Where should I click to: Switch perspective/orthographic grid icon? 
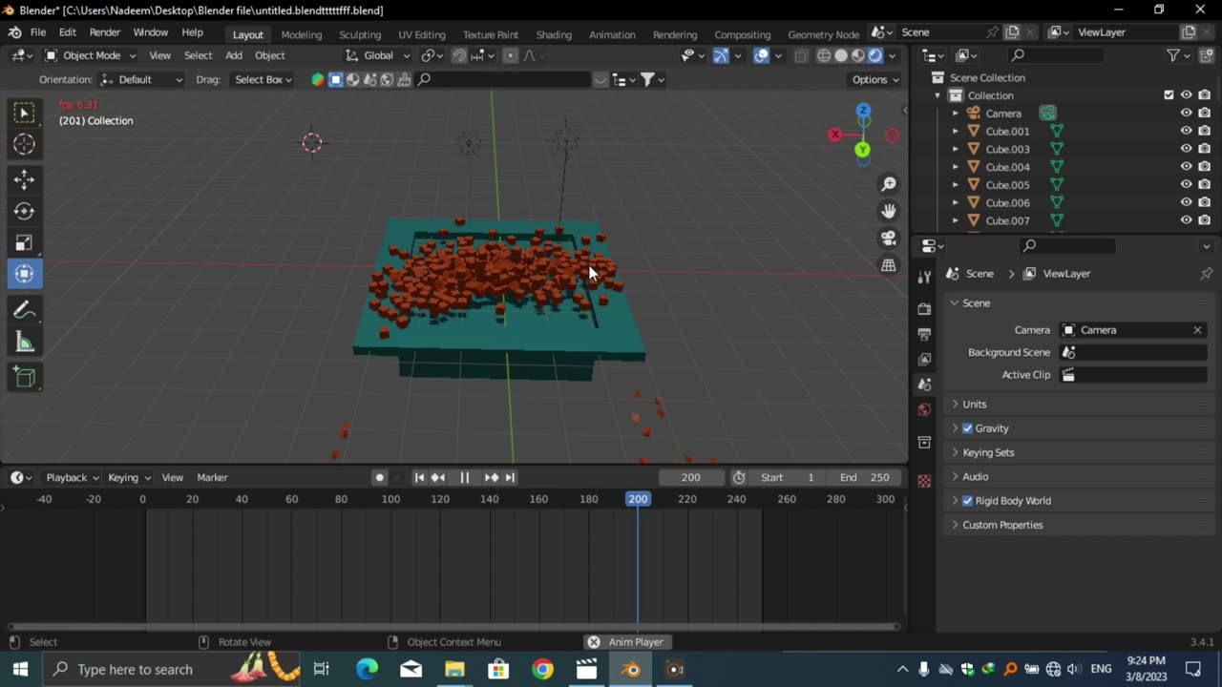tap(889, 265)
